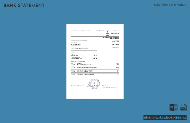Click the blue A inside stamp
190x123 pixels.
coord(94,83)
